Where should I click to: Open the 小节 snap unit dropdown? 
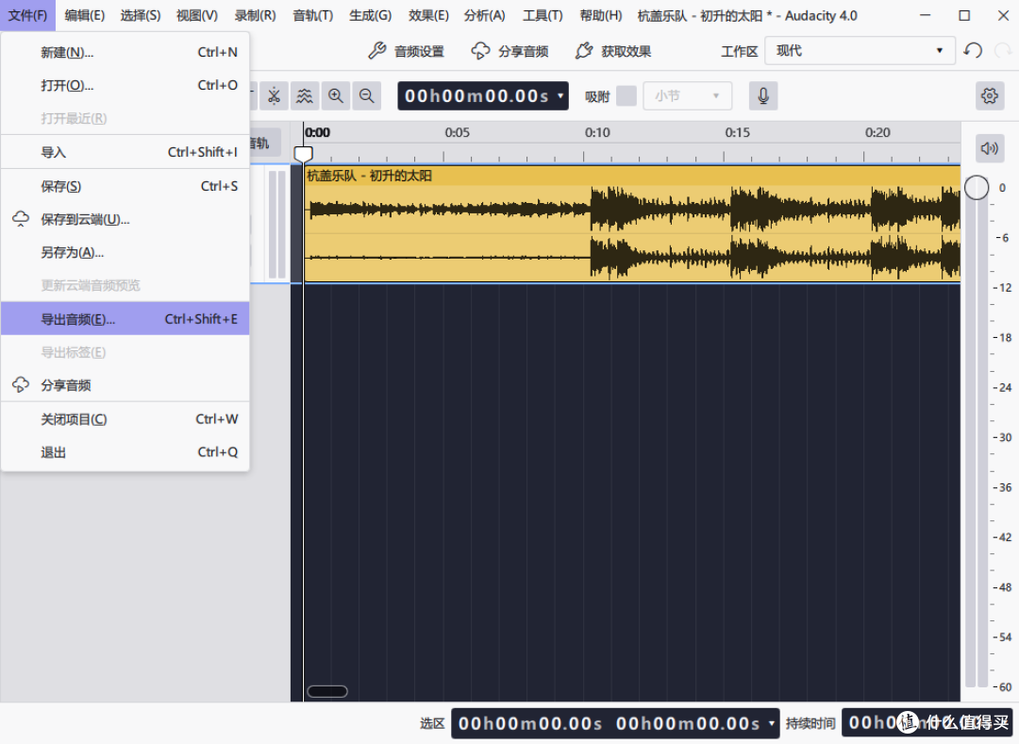(x=688, y=96)
